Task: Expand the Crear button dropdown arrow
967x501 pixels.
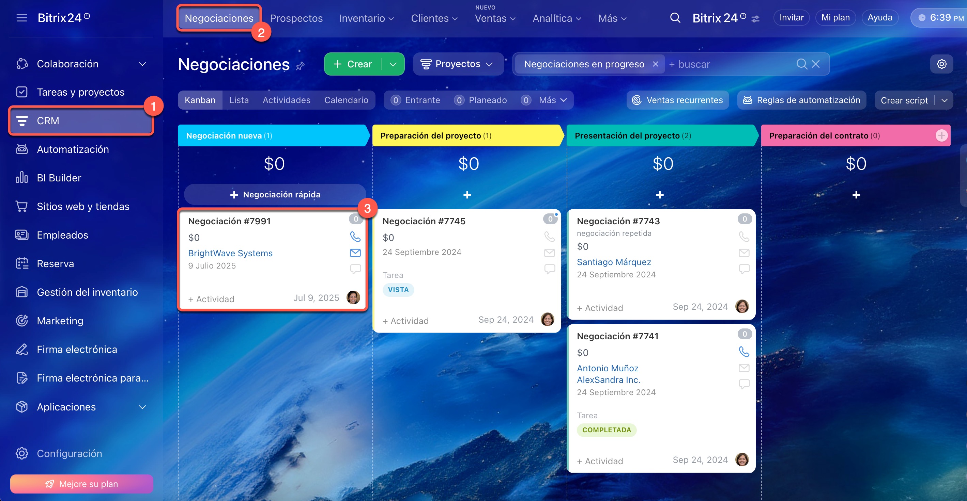Action: [393, 64]
